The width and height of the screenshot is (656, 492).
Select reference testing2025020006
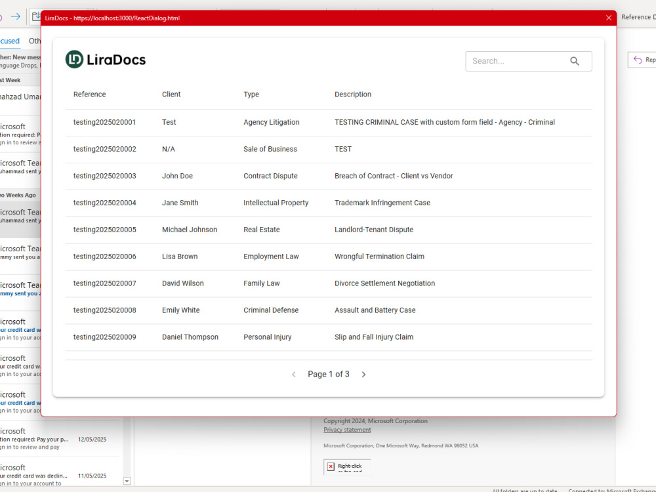tap(104, 256)
